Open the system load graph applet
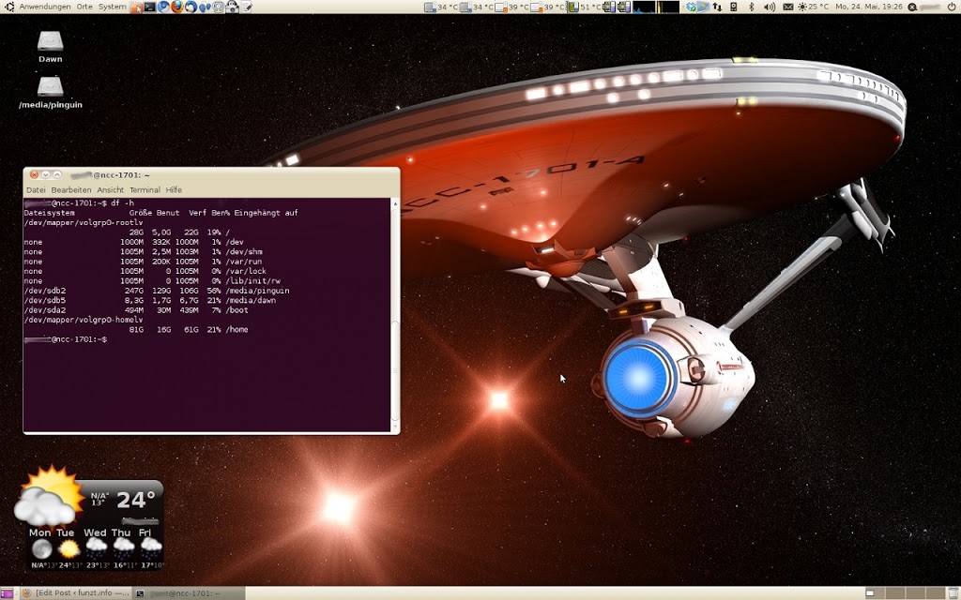Image resolution: width=961 pixels, height=600 pixels. pyautogui.click(x=656, y=7)
